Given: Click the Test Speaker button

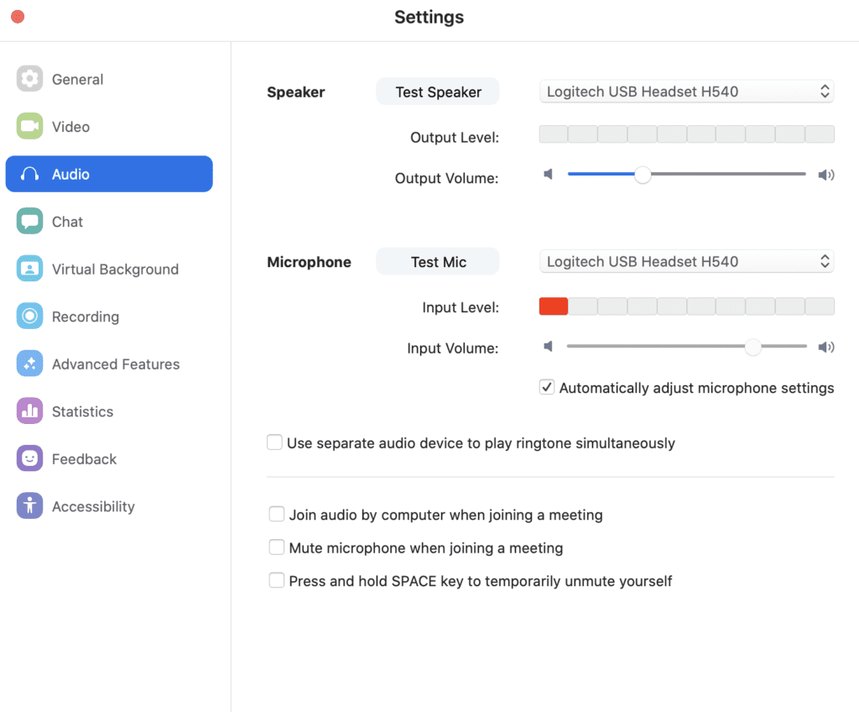Looking at the screenshot, I should (438, 92).
